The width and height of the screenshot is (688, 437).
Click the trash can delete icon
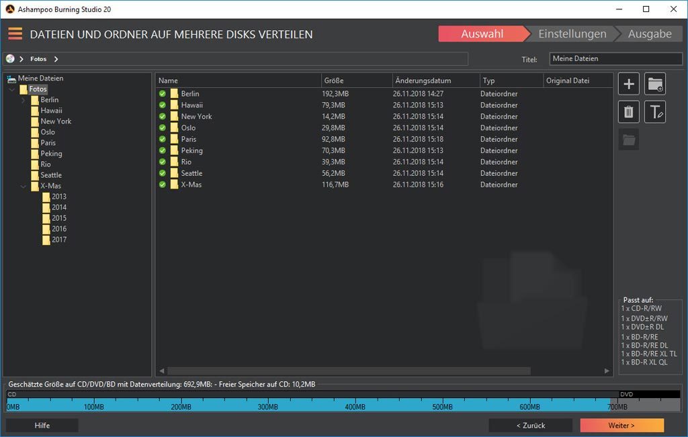(x=628, y=112)
